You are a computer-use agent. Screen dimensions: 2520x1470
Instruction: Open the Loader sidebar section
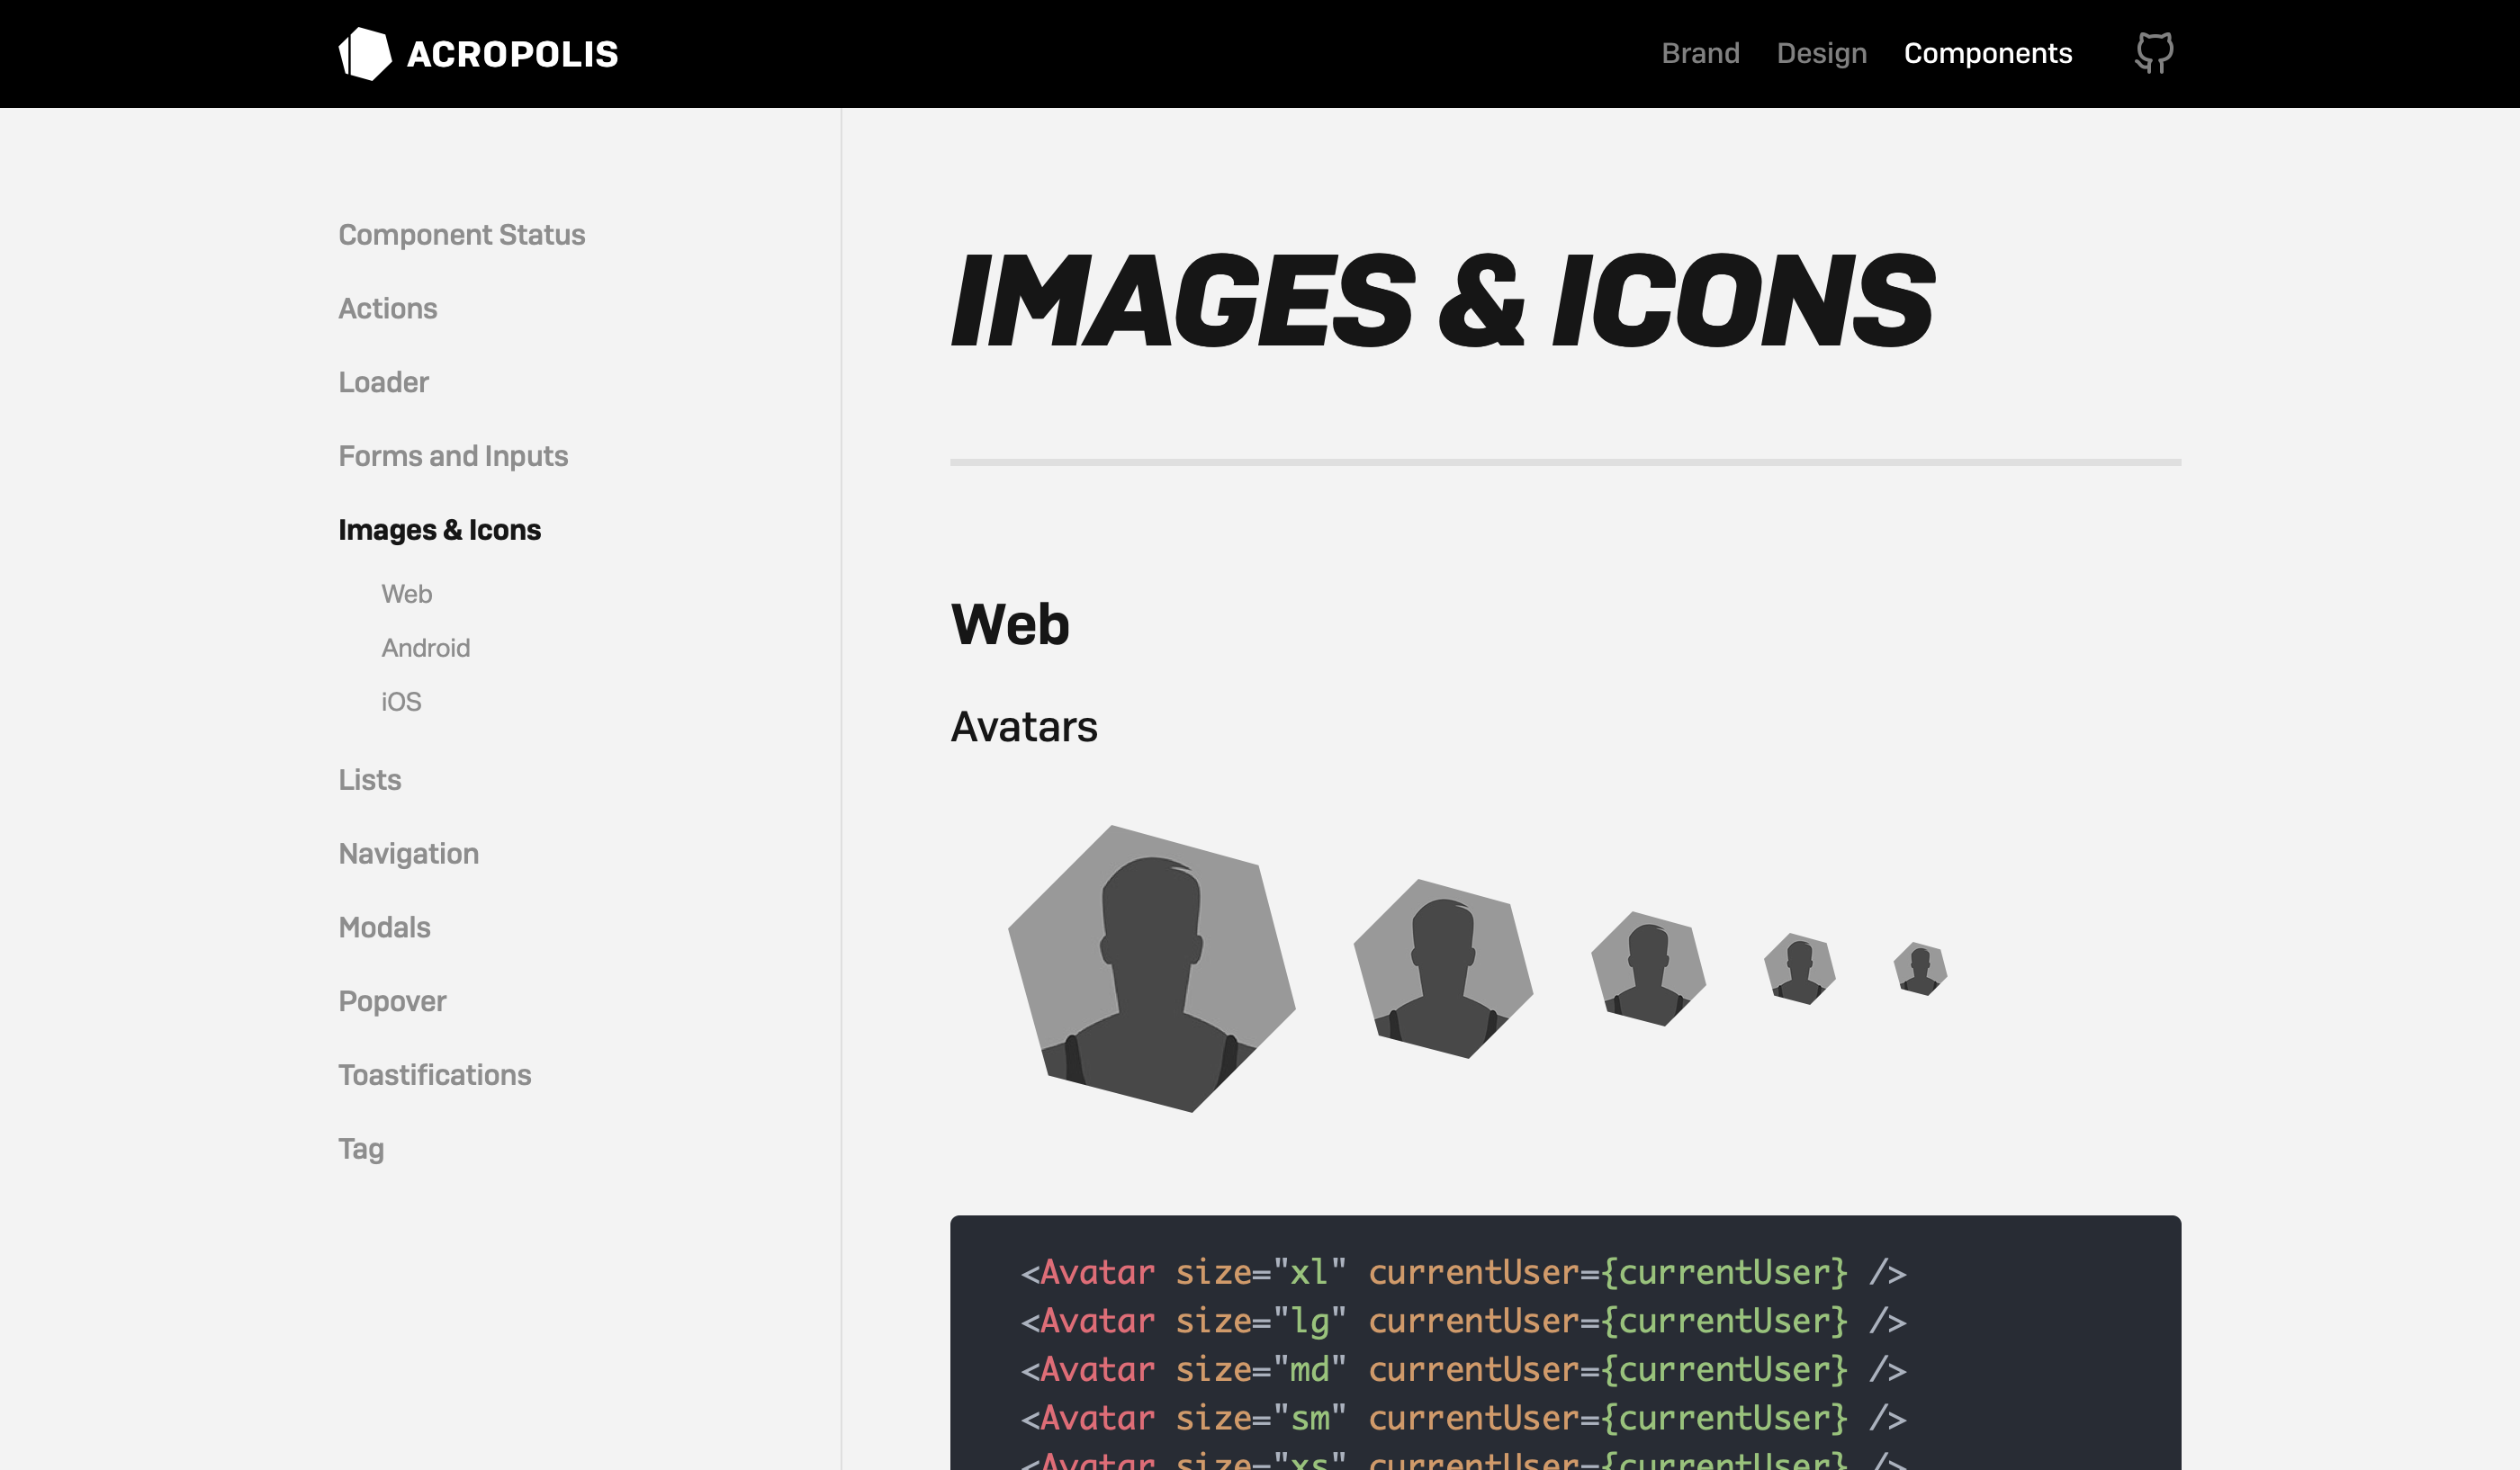tap(383, 382)
